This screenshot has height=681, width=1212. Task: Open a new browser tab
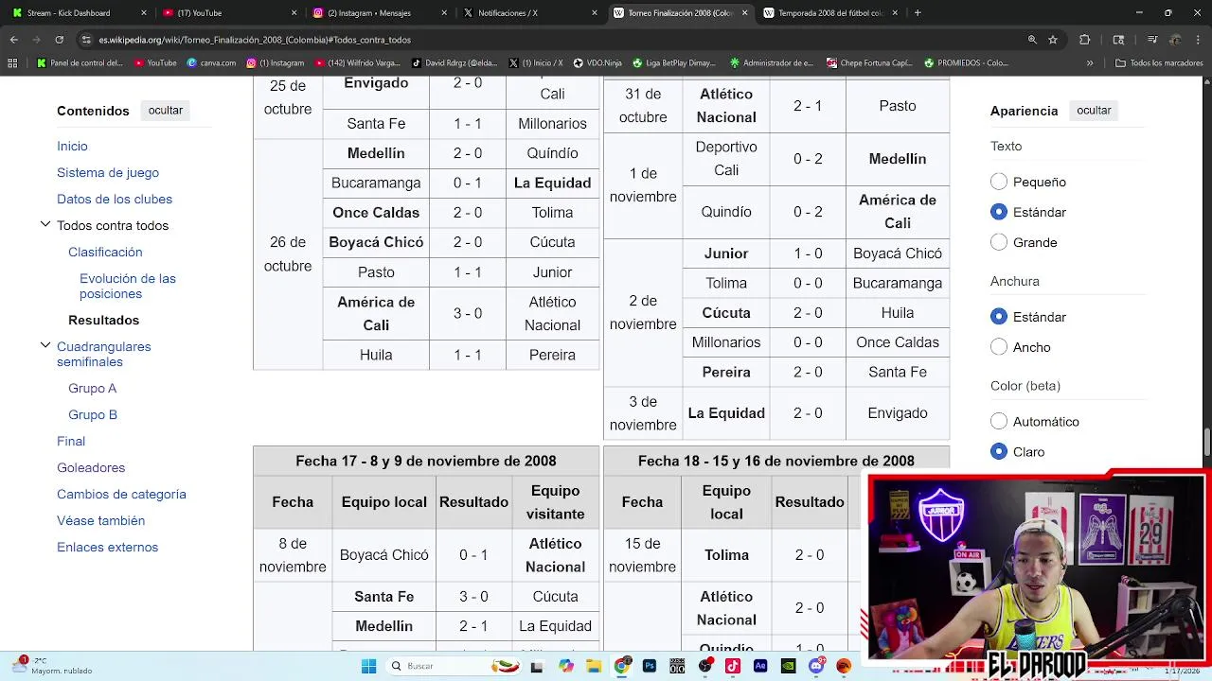918,13
